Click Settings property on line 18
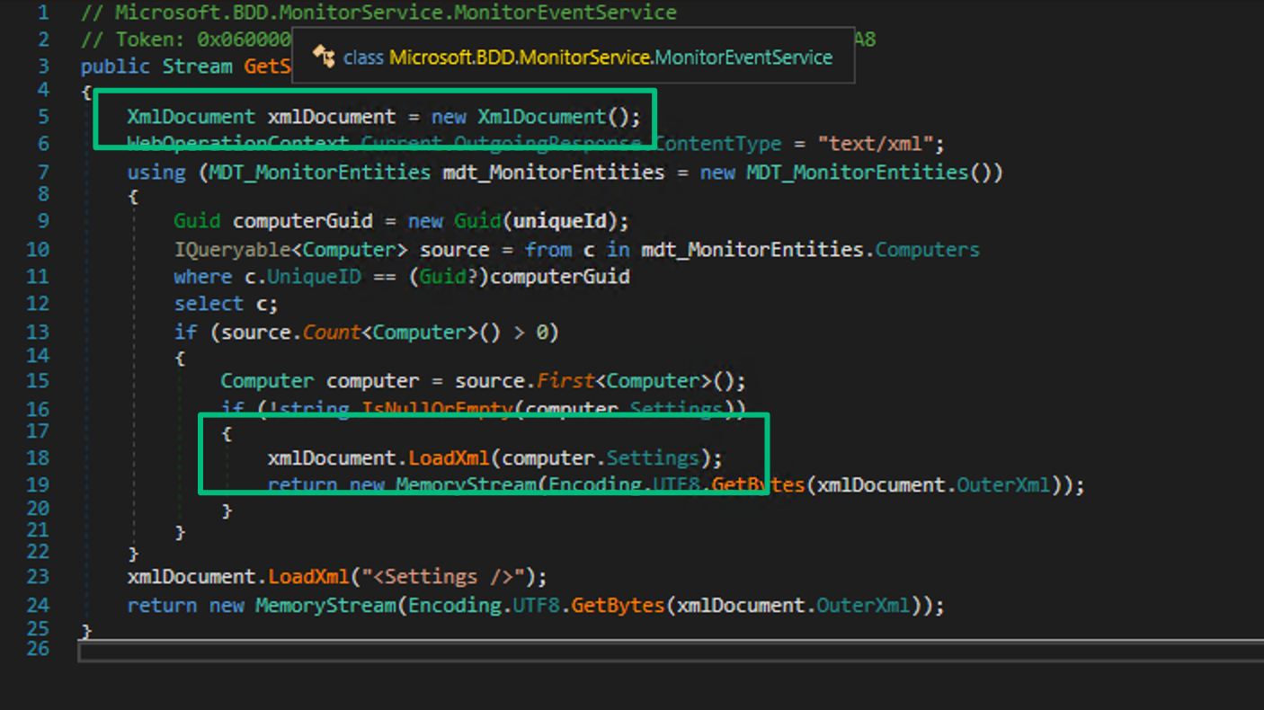Screen dimensions: 1264x710 (653, 457)
